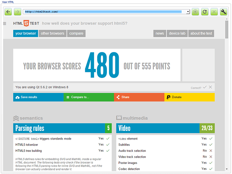This screenshot has width=232, height=174.
Task: Open the 'news' tab
Action: 160,33
